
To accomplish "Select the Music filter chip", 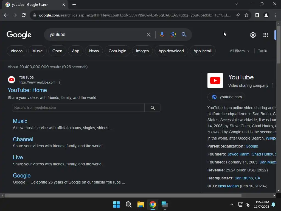I will pyautogui.click(x=37, y=51).
